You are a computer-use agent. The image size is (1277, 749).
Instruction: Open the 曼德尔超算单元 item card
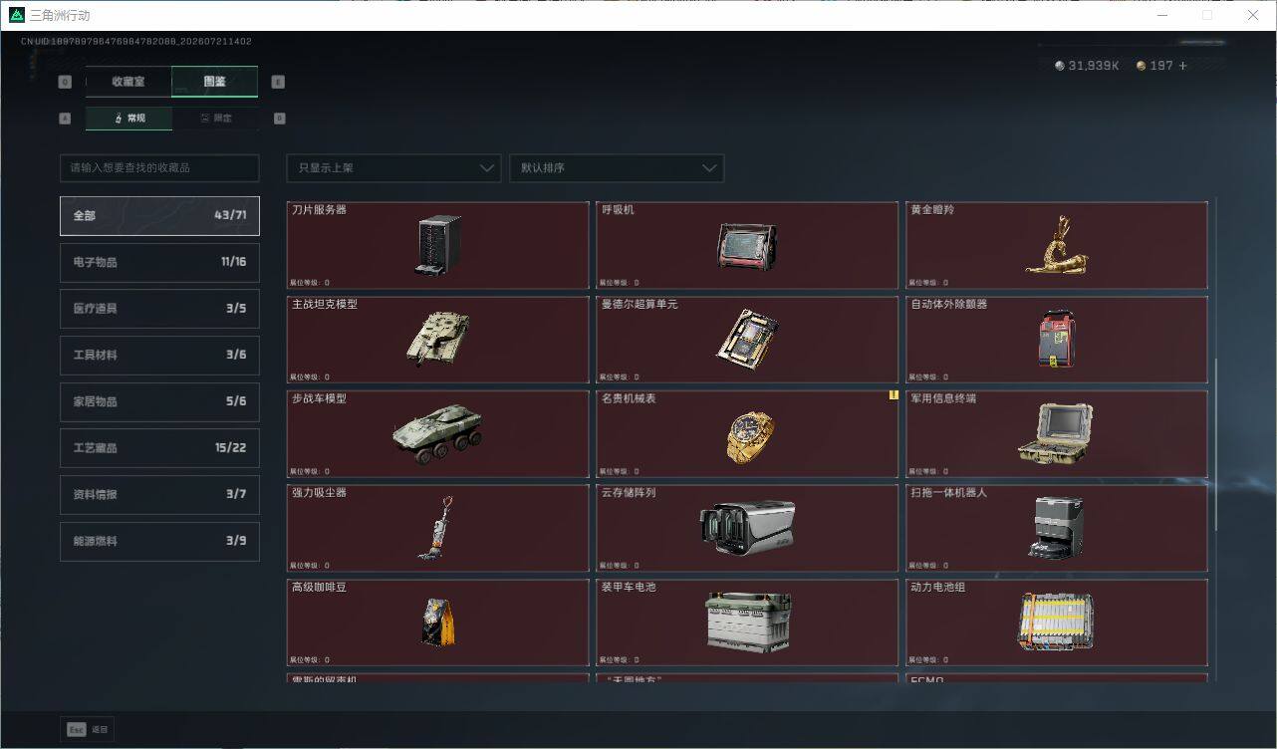[747, 339]
